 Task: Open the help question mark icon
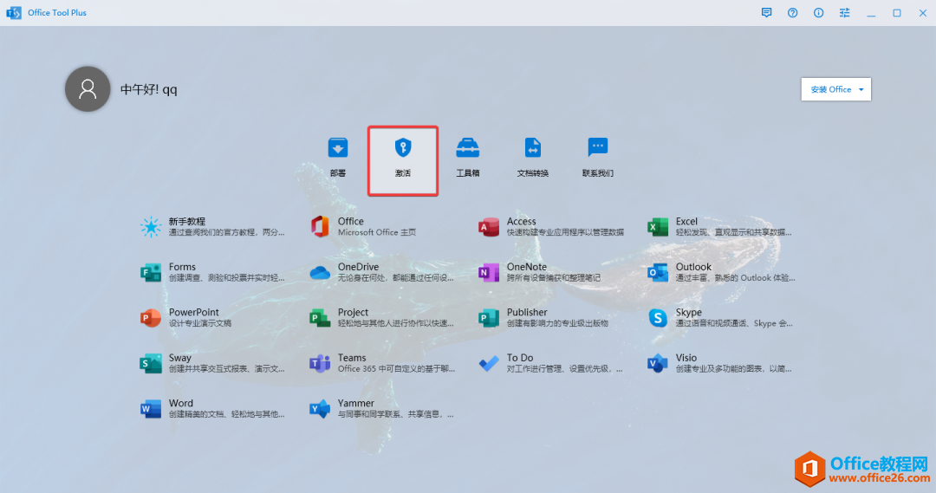tap(792, 12)
